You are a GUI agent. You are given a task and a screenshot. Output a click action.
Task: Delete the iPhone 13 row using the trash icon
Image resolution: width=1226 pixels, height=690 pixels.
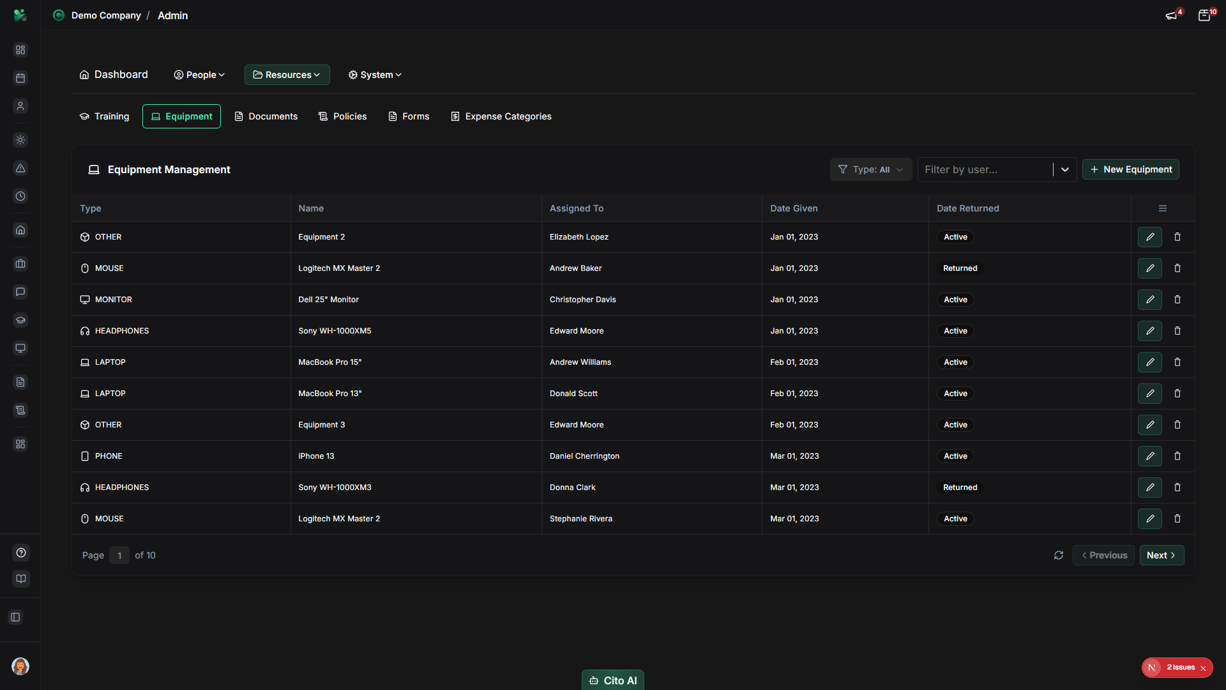[x=1177, y=456]
